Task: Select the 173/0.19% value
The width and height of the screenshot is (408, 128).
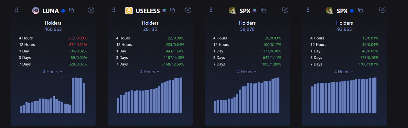Action: coord(370,58)
